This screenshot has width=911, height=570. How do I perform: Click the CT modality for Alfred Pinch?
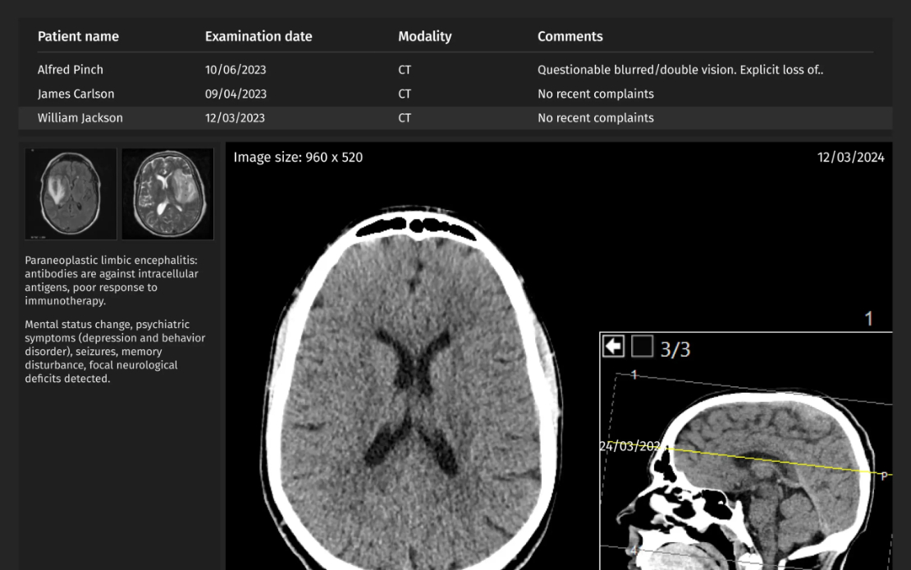pyautogui.click(x=405, y=70)
